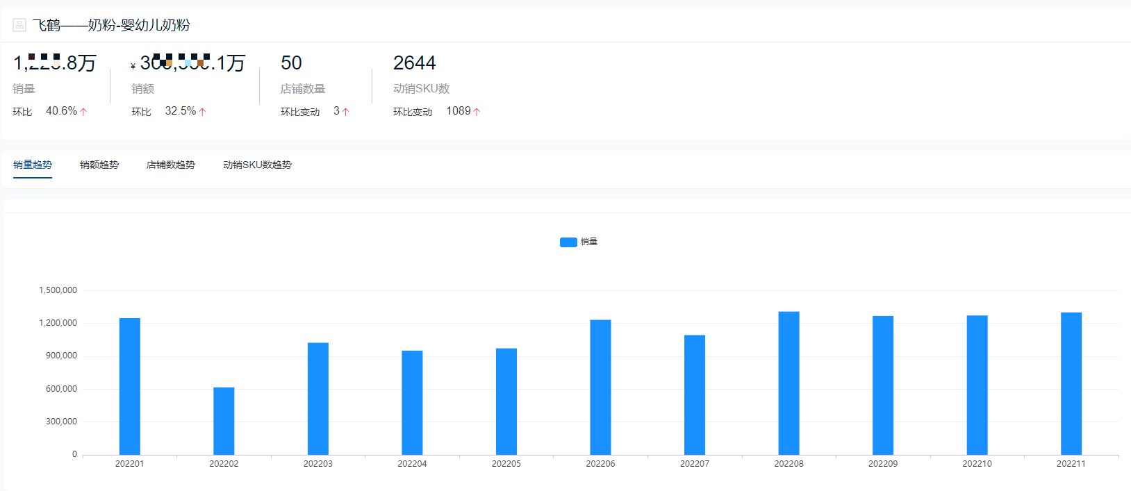1131x491 pixels.
Task: Click the brand icon beside 飞鹤 title
Action: click(x=19, y=25)
